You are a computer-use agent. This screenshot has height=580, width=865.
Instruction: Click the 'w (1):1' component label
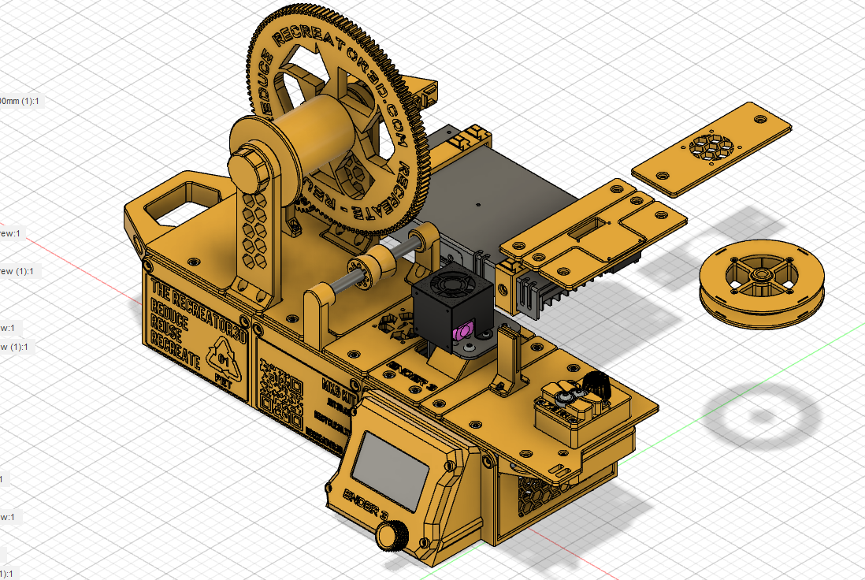(14, 347)
